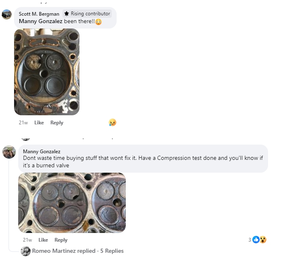Viewport: 285px width, 259px height.
Task: Like Scott M. Bergman's comment
Action: pyautogui.click(x=39, y=123)
